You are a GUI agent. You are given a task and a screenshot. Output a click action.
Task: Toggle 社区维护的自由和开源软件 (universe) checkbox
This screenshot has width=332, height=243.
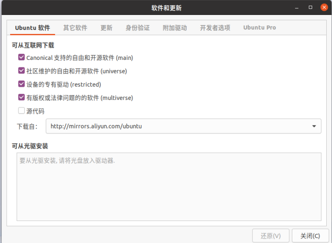click(x=22, y=70)
